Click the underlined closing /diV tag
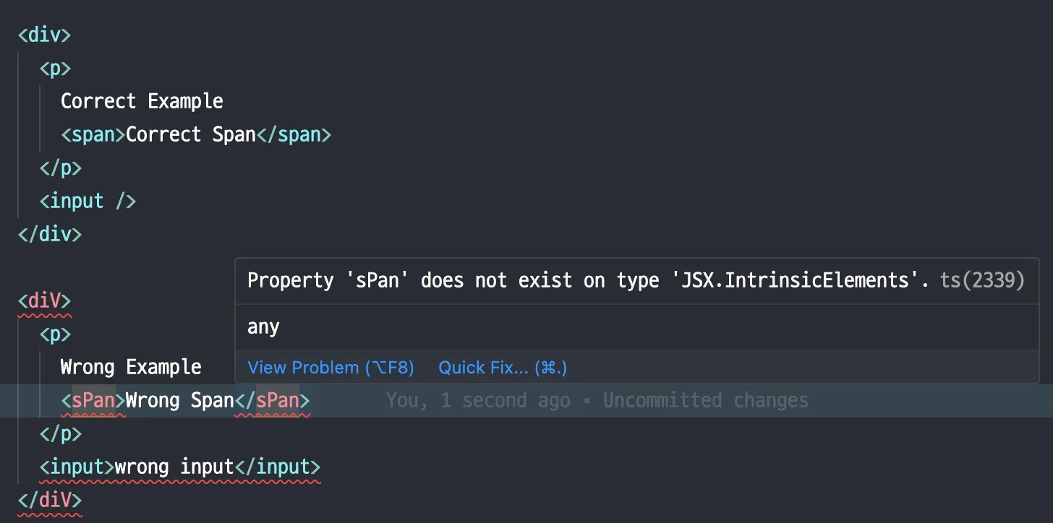The width and height of the screenshot is (1053, 523). (50, 500)
